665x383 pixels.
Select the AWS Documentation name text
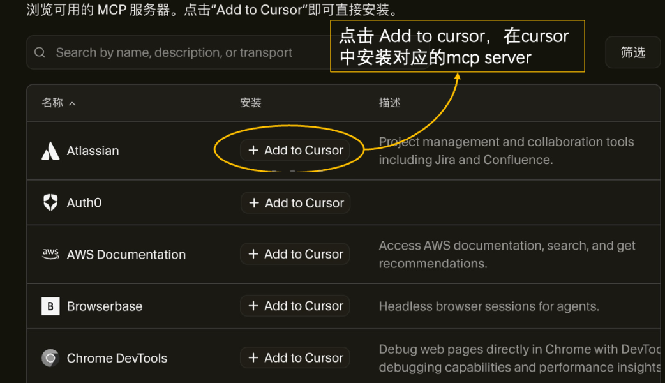tap(126, 254)
